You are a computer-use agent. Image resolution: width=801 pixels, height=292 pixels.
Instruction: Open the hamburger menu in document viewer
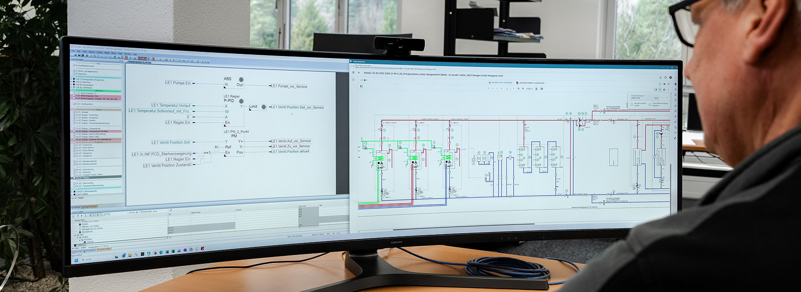(x=353, y=72)
